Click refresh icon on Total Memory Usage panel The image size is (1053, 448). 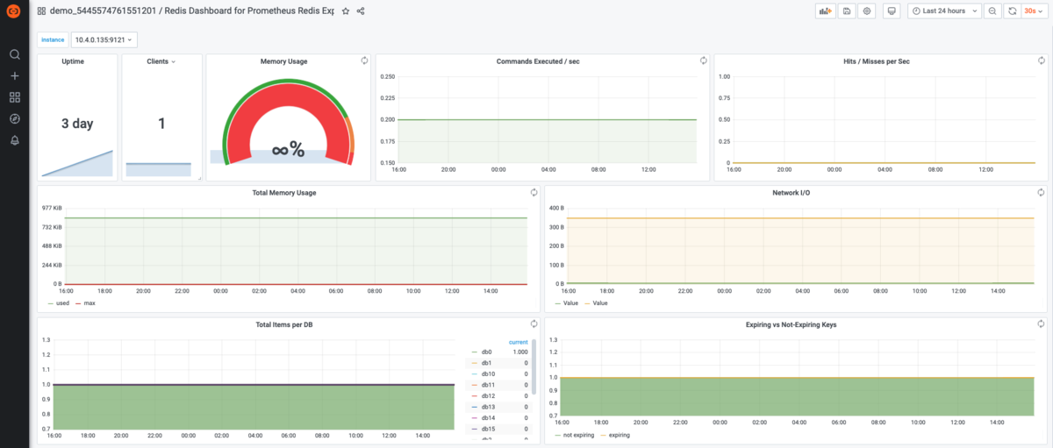[534, 192]
